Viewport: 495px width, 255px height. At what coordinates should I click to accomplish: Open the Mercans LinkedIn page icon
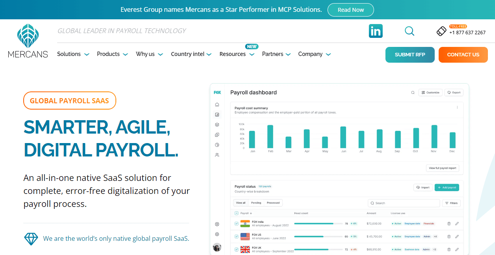(376, 31)
